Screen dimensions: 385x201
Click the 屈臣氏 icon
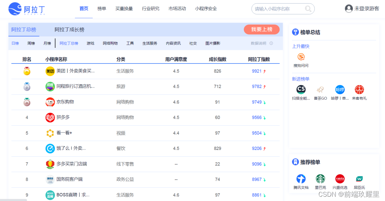click(359, 179)
